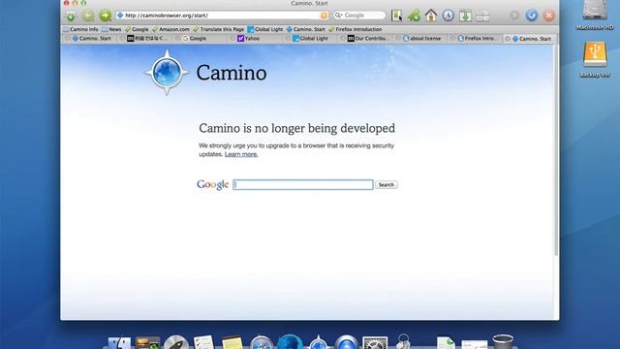Click the orange RSS feed icon in address bar
Viewport: 620px width, 349px height.
[324, 16]
